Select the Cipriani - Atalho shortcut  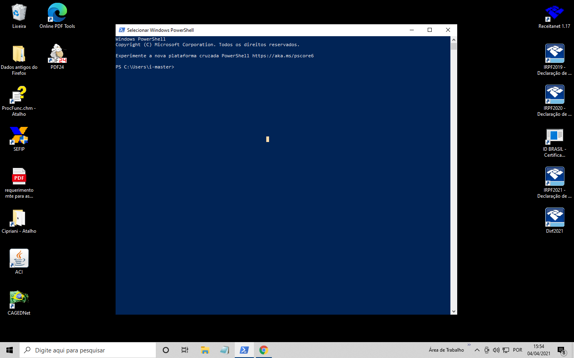19,221
